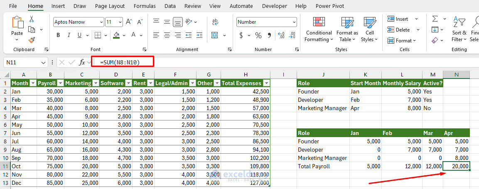Click the Marketing Manager cell in row 4

(323, 108)
